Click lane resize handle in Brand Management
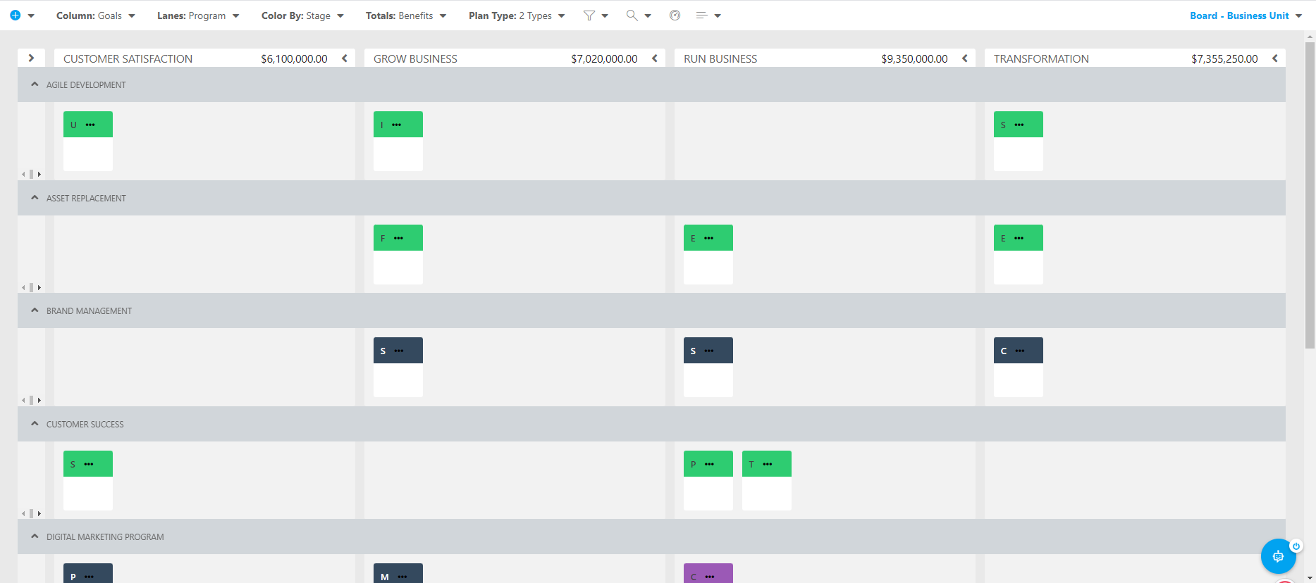Image resolution: width=1316 pixels, height=583 pixels. point(31,400)
